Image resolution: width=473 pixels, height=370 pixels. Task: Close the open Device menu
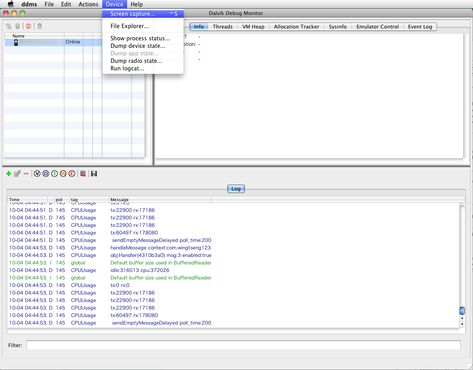point(114,4)
